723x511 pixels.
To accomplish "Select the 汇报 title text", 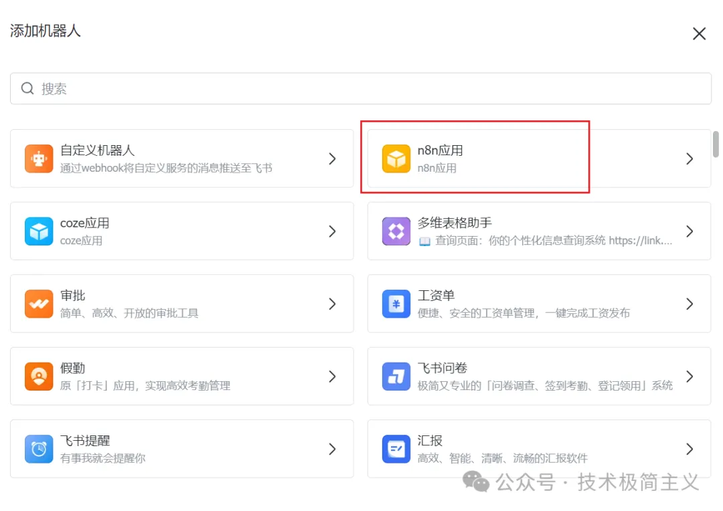I will (430, 441).
